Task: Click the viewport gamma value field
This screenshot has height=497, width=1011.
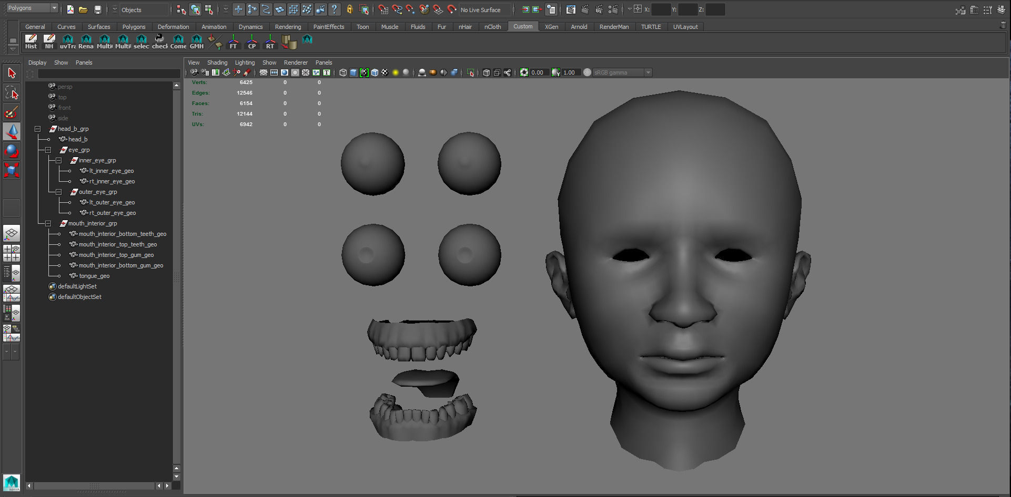Action: [x=570, y=73]
